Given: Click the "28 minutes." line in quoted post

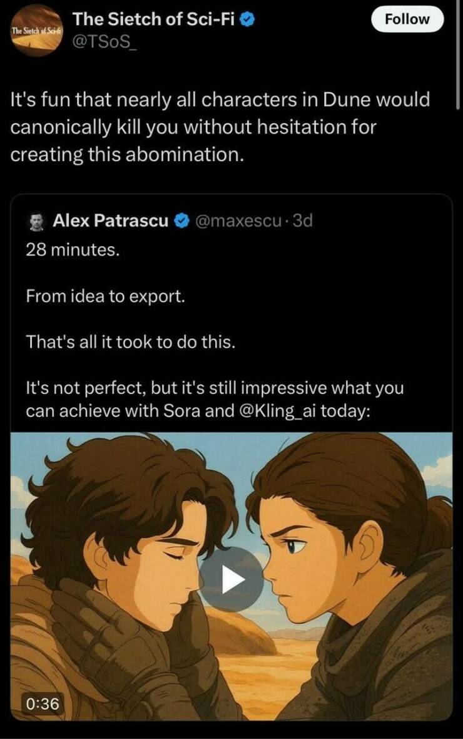Looking at the screenshot, I should click(x=72, y=250).
